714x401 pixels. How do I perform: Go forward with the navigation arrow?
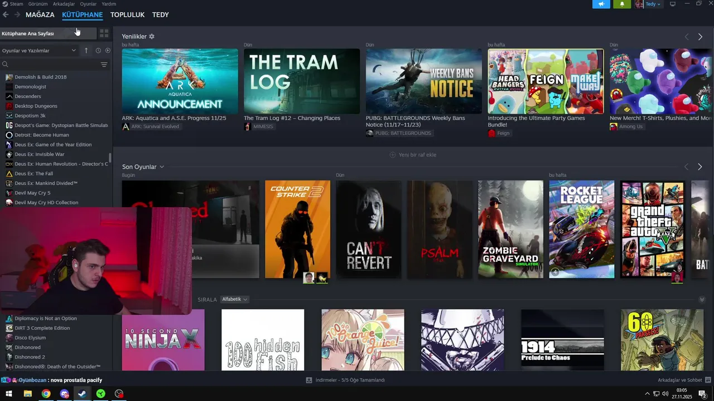click(17, 14)
